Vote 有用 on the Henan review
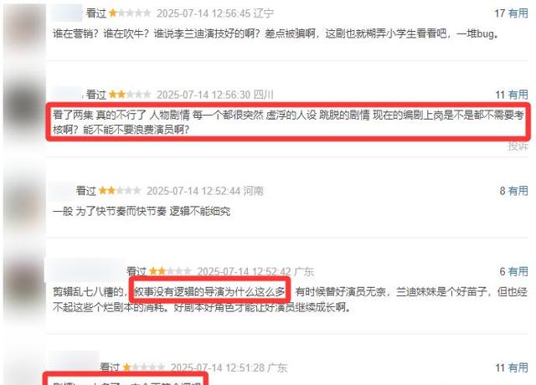536x385 pixels. [518, 191]
